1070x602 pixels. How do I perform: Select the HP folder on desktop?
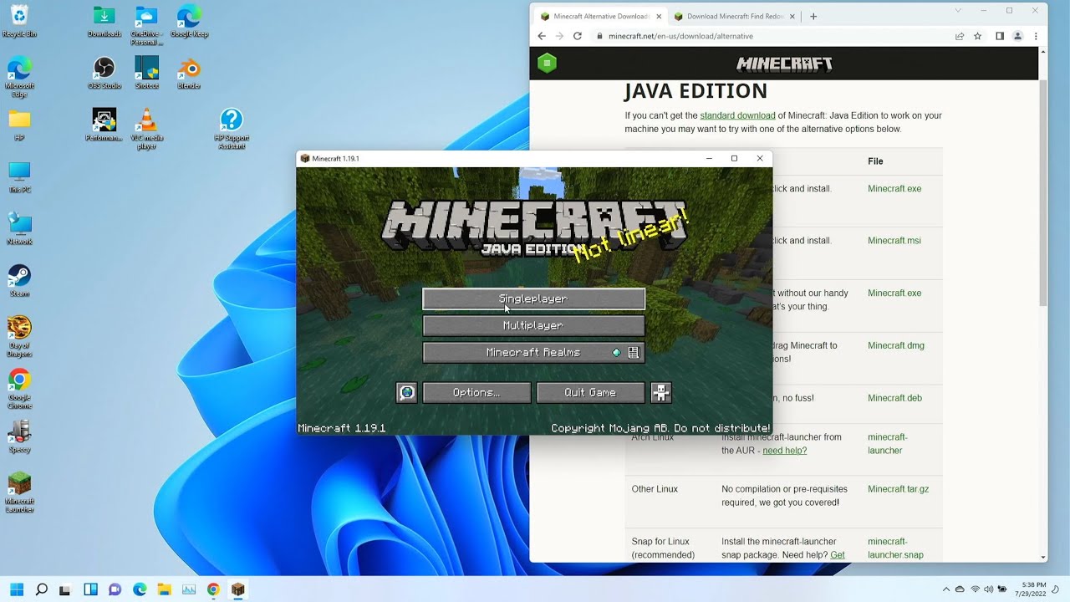point(19,125)
